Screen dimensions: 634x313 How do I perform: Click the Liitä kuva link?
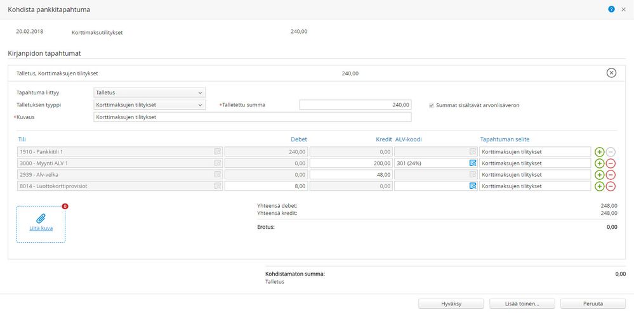coord(41,228)
